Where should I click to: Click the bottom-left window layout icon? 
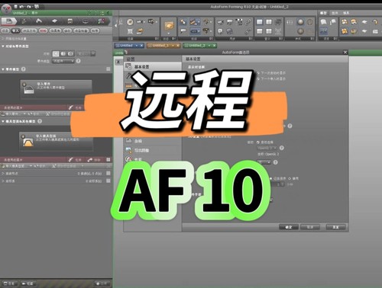pyautogui.click(x=259, y=31)
